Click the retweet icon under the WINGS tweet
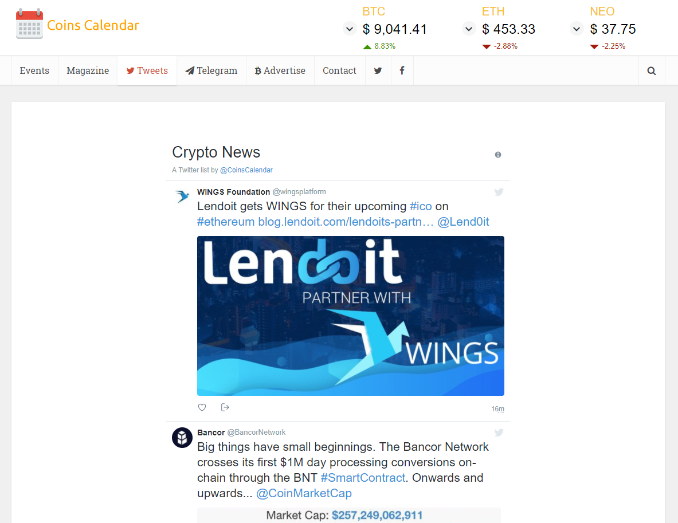 point(225,407)
